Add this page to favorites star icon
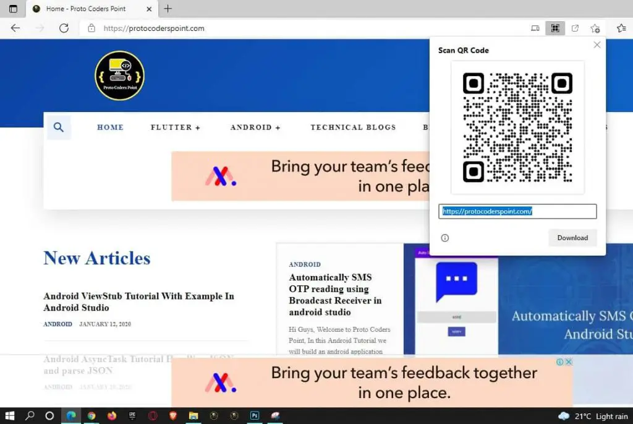 [x=595, y=28]
